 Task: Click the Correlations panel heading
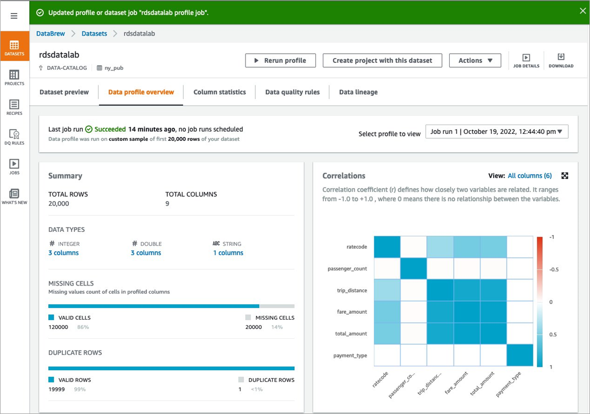tap(344, 176)
